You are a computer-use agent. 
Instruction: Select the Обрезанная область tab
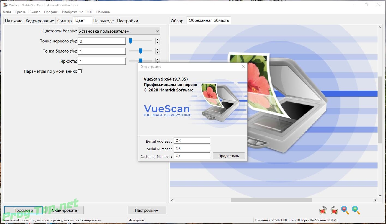pos(209,20)
